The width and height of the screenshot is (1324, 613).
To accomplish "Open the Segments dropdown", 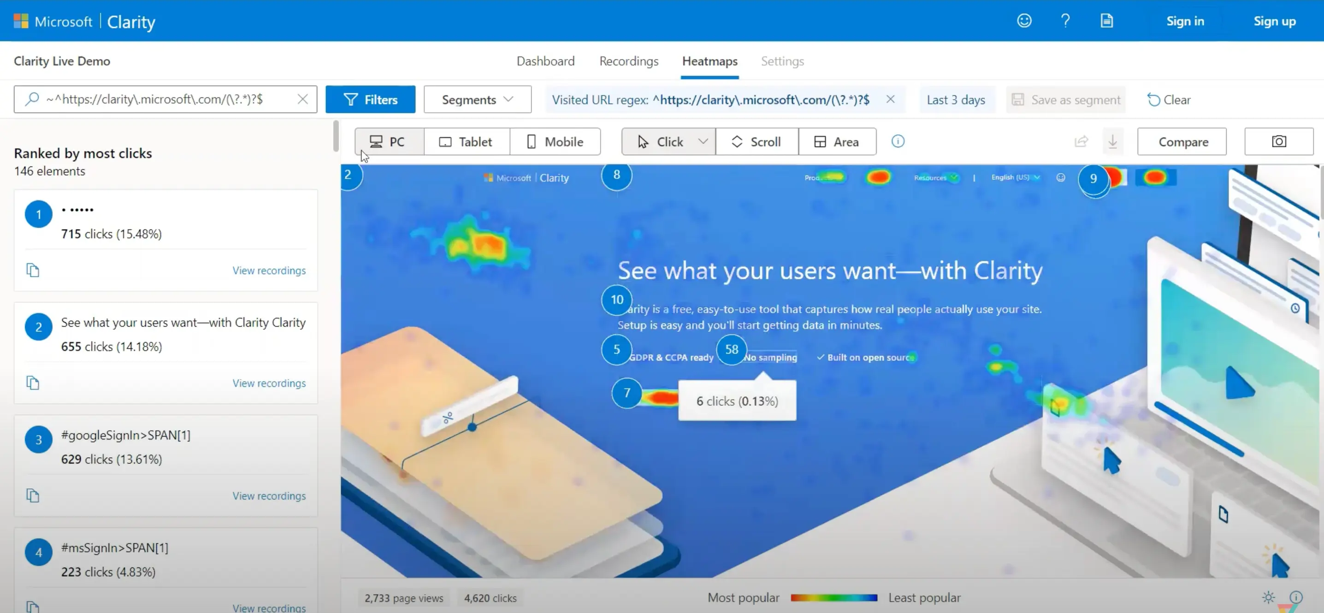I will click(478, 99).
